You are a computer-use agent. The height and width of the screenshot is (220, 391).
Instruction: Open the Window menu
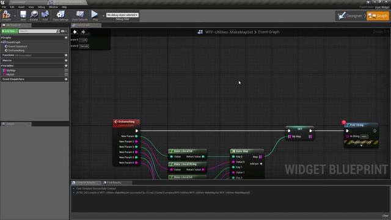53,7
